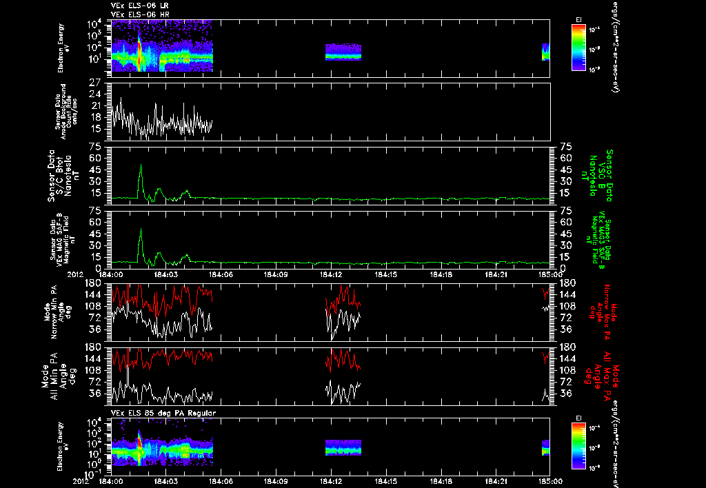Click the bottom spectrogram's rainbow color bar
Screen dimensions: 706x488
coord(578,446)
